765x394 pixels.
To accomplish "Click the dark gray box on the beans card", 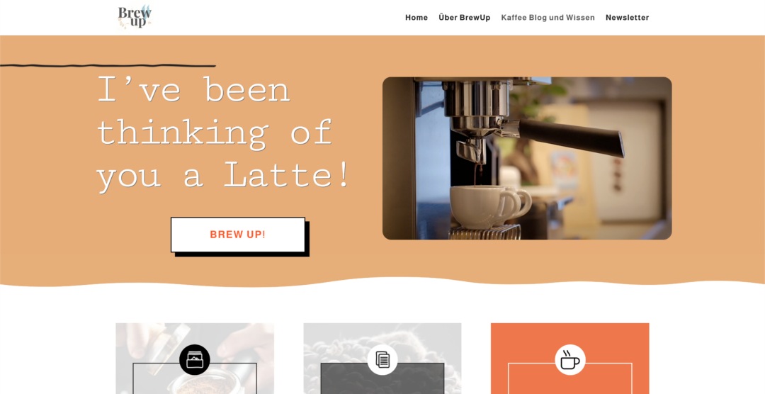I will (382, 378).
